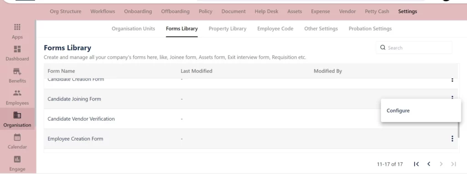Select the Organisation sidebar icon
The width and height of the screenshot is (467, 174).
pos(17,115)
